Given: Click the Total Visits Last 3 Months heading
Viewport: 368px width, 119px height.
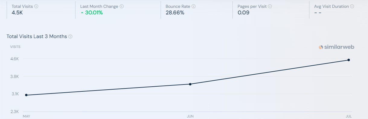Looking at the screenshot, I should click(x=37, y=37).
